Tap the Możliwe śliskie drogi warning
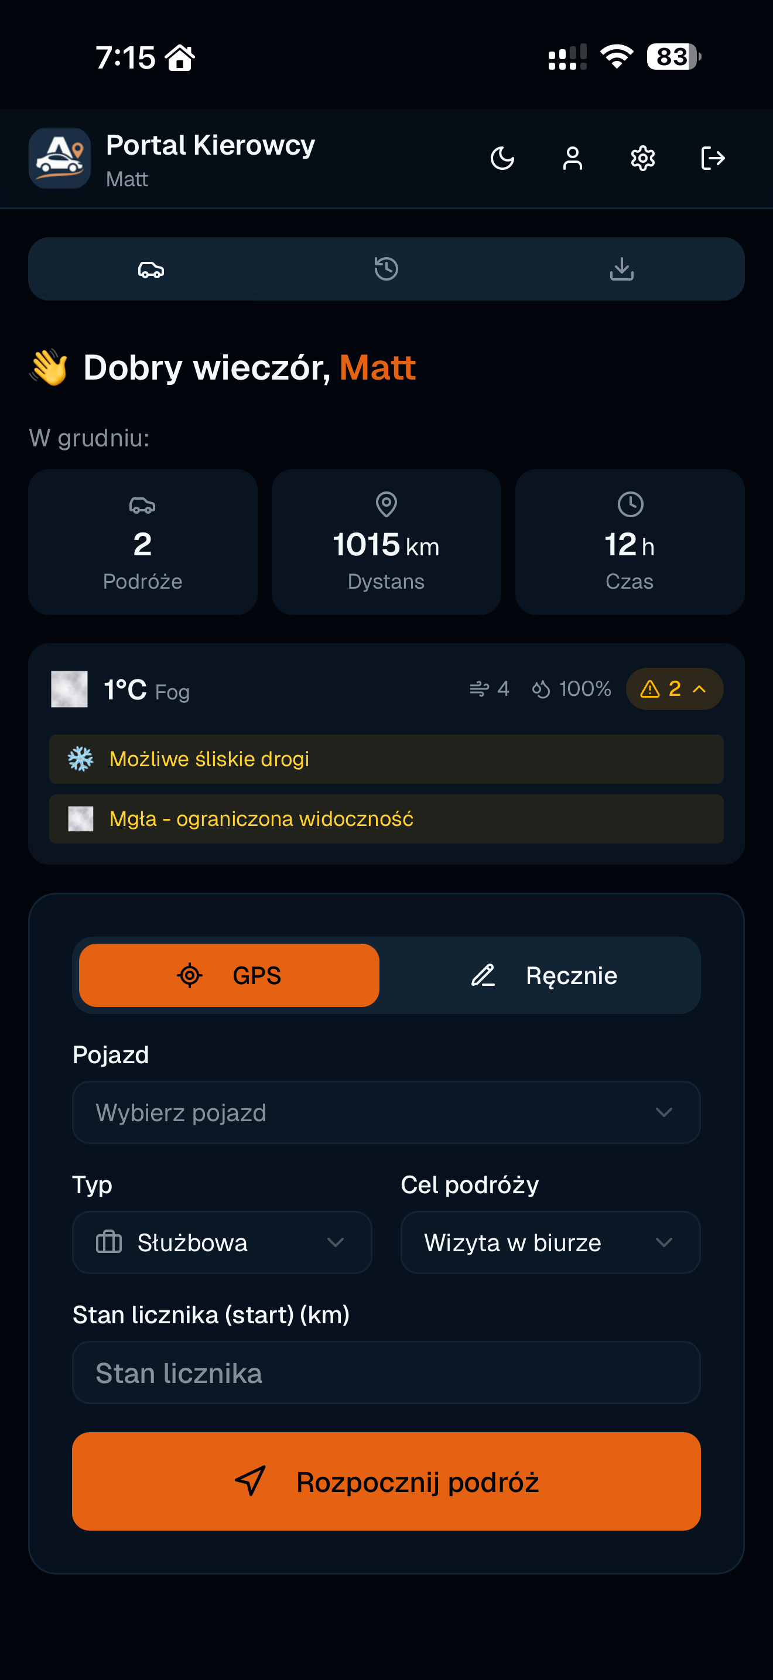This screenshot has width=773, height=1680. click(x=386, y=759)
